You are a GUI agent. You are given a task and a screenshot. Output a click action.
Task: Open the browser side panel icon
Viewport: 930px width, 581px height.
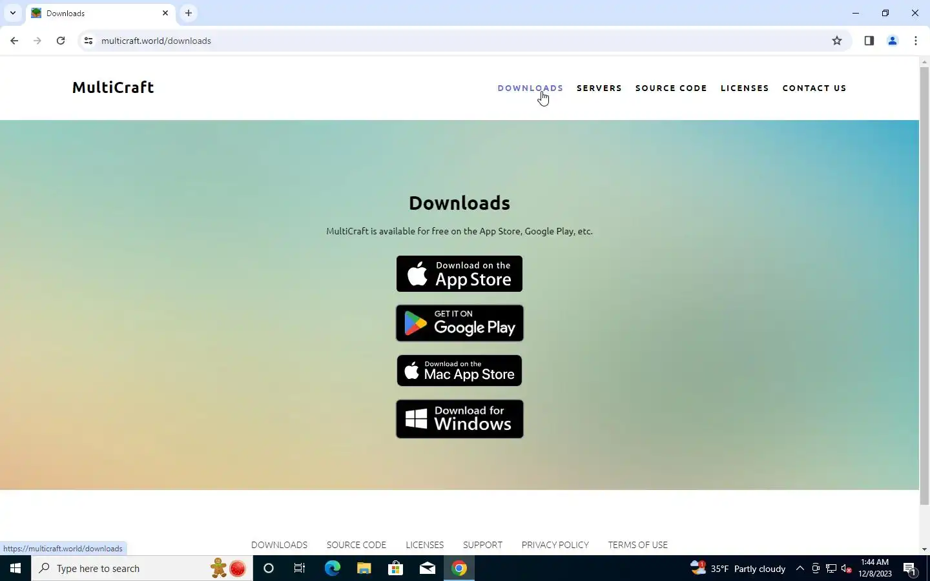point(869,41)
